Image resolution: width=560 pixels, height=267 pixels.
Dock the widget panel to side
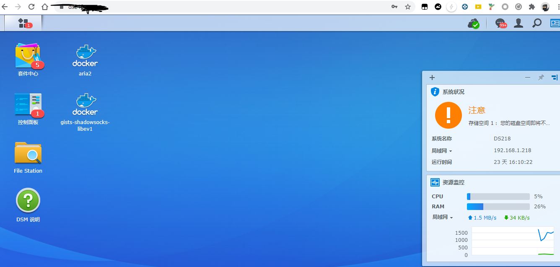tap(555, 78)
